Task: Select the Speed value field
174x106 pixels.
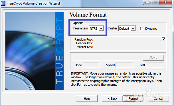Action: tap(124, 65)
